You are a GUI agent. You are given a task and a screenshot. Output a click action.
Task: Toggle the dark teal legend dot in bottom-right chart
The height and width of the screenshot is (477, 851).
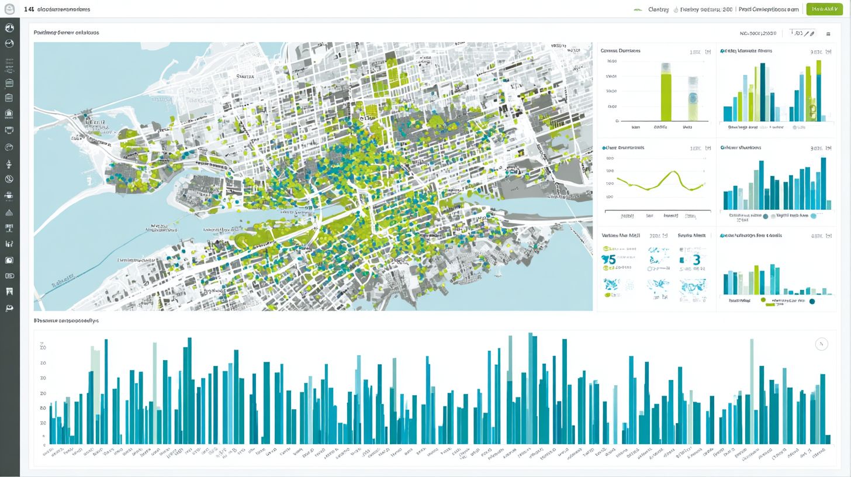(x=812, y=302)
